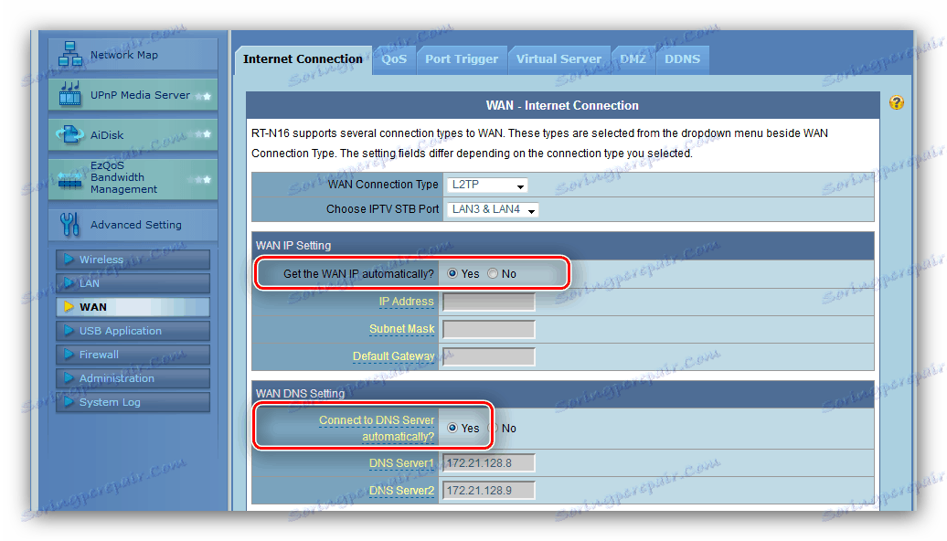Image resolution: width=947 pixels, height=541 pixels.
Task: Click the arrow icon beside USB Application
Action: click(69, 330)
